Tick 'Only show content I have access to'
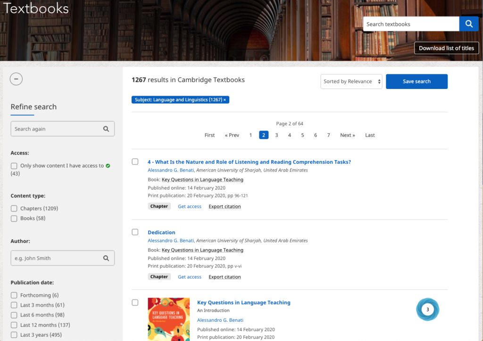483x341 pixels. coord(14,166)
